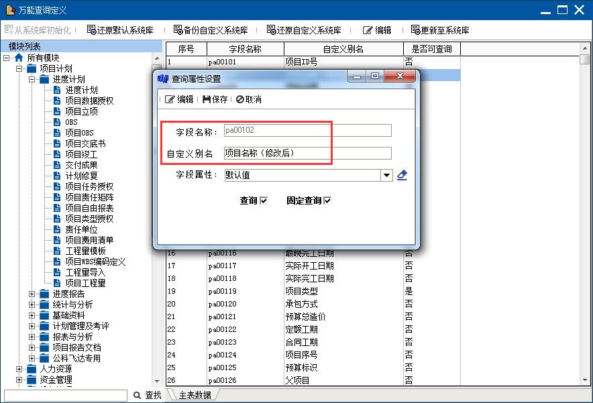Click 取消 cancel icon in dialog
593x403 pixels.
point(240,99)
